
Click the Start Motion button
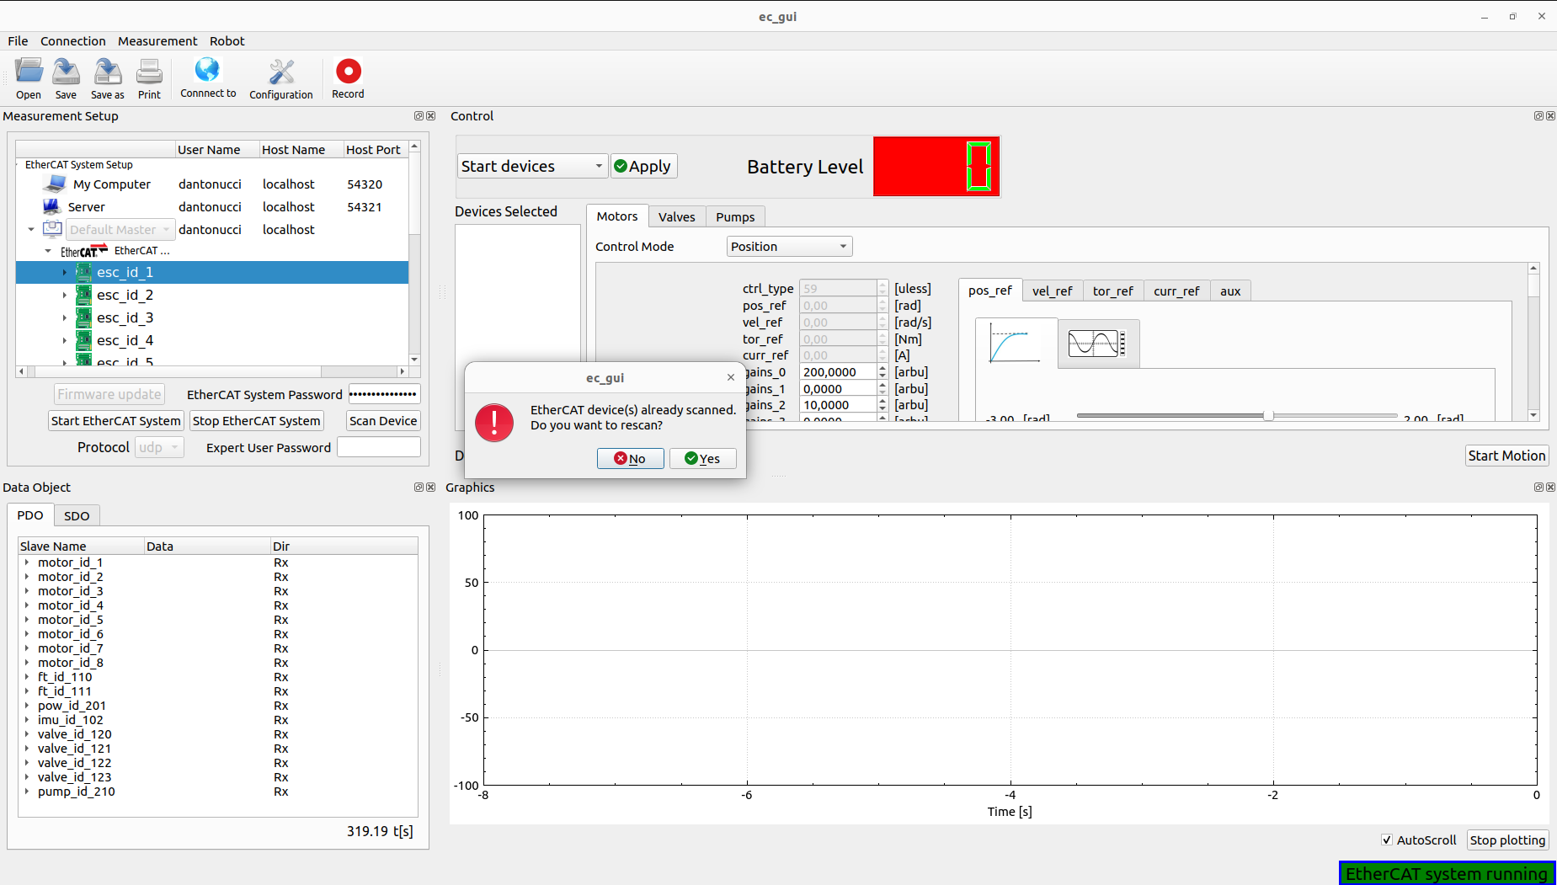click(x=1506, y=456)
